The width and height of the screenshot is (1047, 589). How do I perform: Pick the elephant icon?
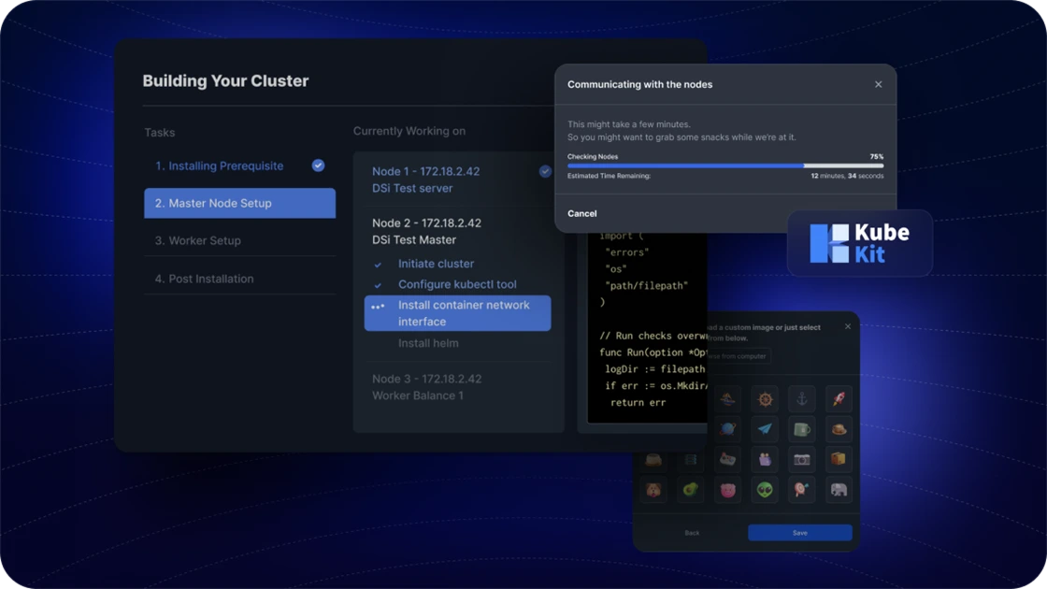click(839, 489)
